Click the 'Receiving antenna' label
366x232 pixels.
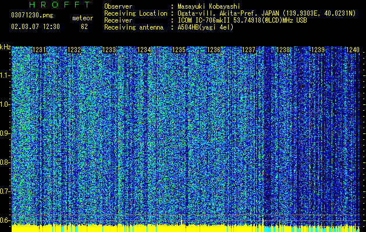pyautogui.click(x=134, y=27)
